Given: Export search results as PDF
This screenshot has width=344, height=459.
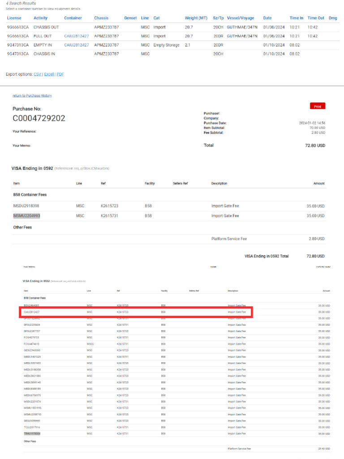Looking at the screenshot, I should point(60,74).
